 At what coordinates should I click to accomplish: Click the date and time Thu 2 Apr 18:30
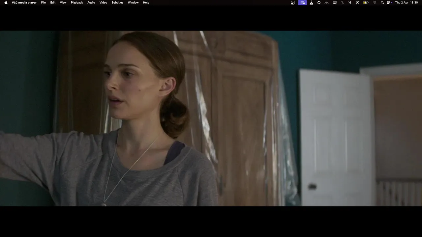point(407,3)
